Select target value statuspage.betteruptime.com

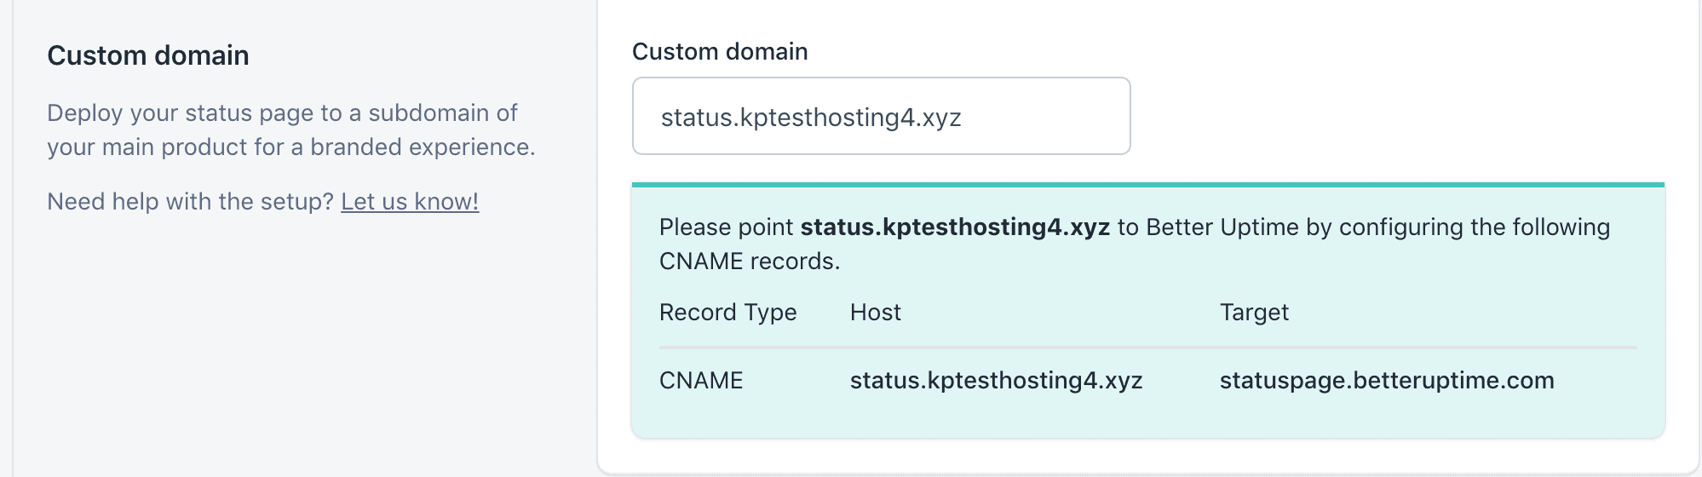click(x=1387, y=380)
